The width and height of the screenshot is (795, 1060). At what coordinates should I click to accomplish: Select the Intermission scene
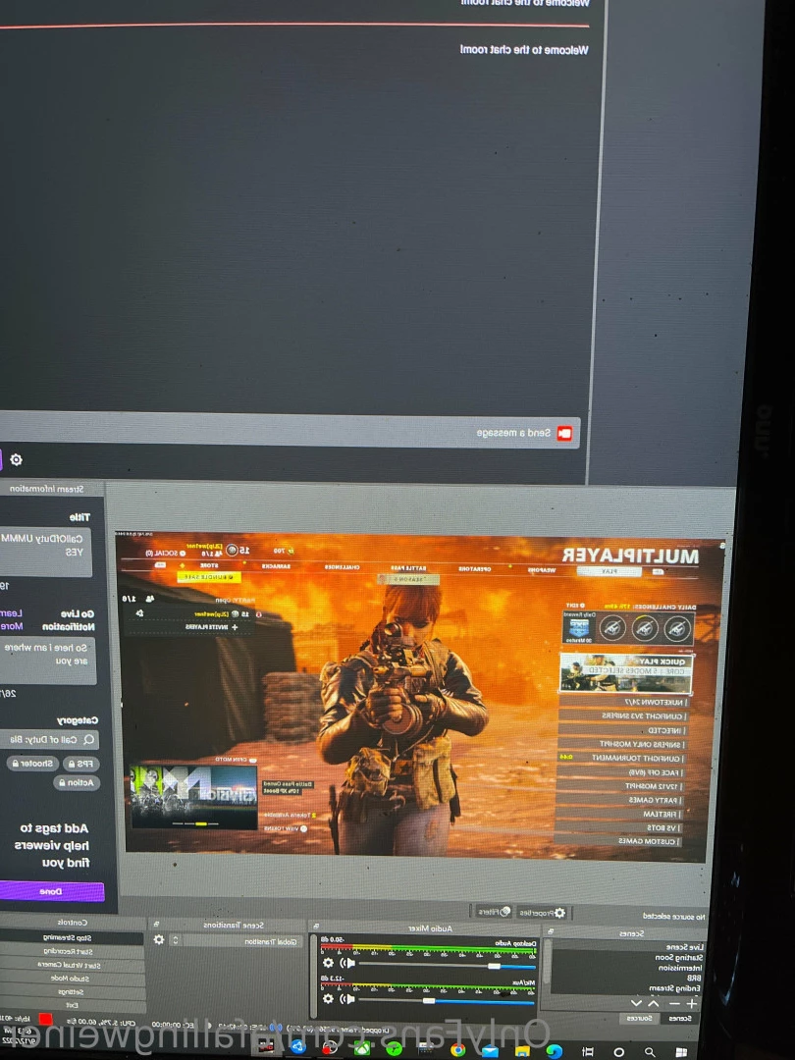coord(681,968)
